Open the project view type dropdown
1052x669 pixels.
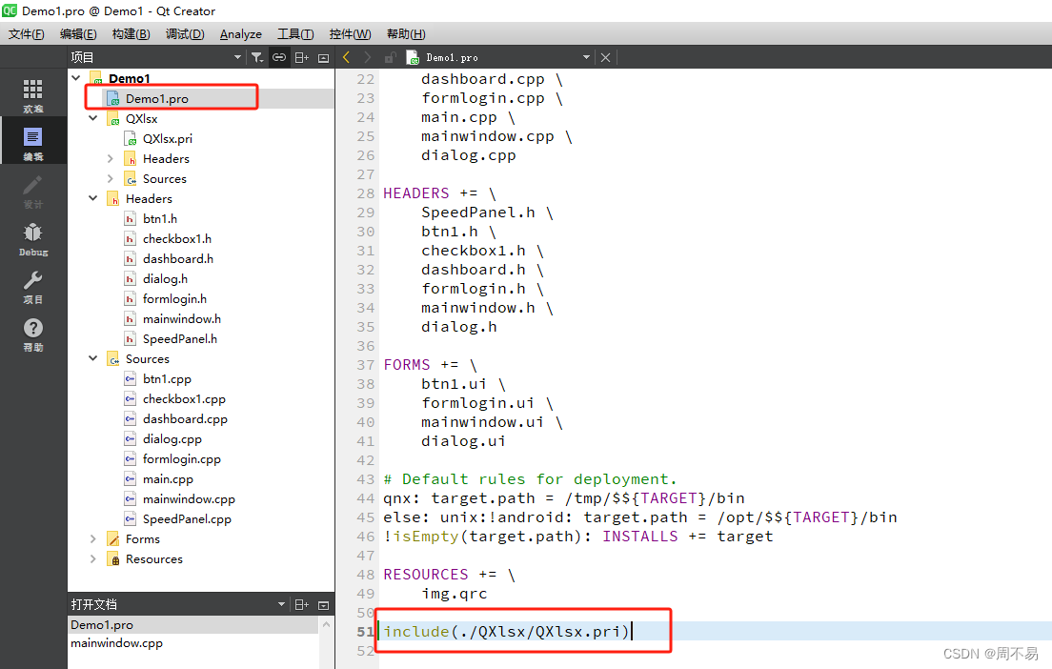click(237, 58)
